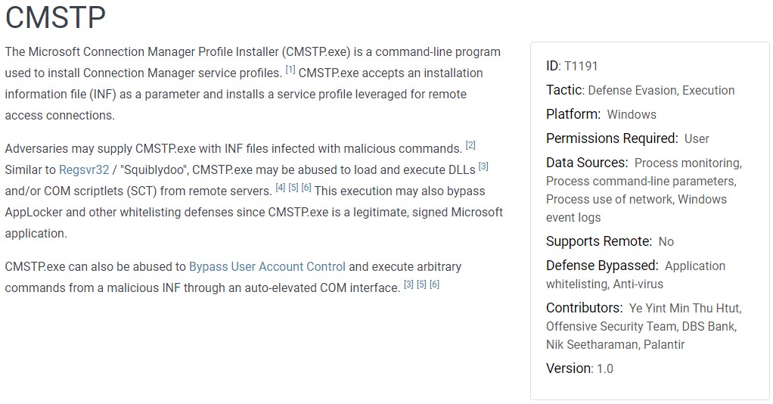773x404 pixels.
Task: Click the Permissions Required value 'User'
Action: click(697, 138)
